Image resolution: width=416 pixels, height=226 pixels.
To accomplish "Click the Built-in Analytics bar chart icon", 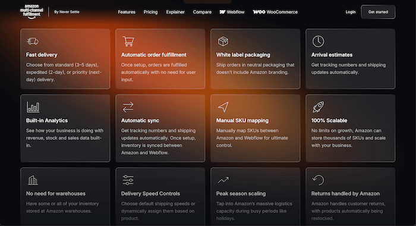I will click(33, 107).
